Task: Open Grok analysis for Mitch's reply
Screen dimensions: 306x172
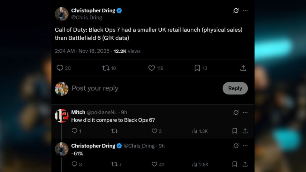Action: (236, 113)
